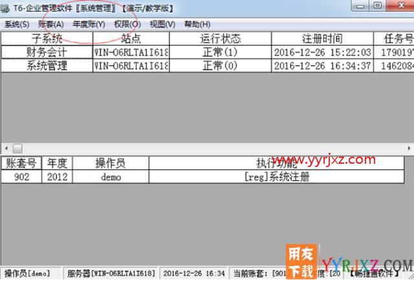This screenshot has height=281, width=414.
Task: Open the 权限(O) menu
Action: pos(127,25)
